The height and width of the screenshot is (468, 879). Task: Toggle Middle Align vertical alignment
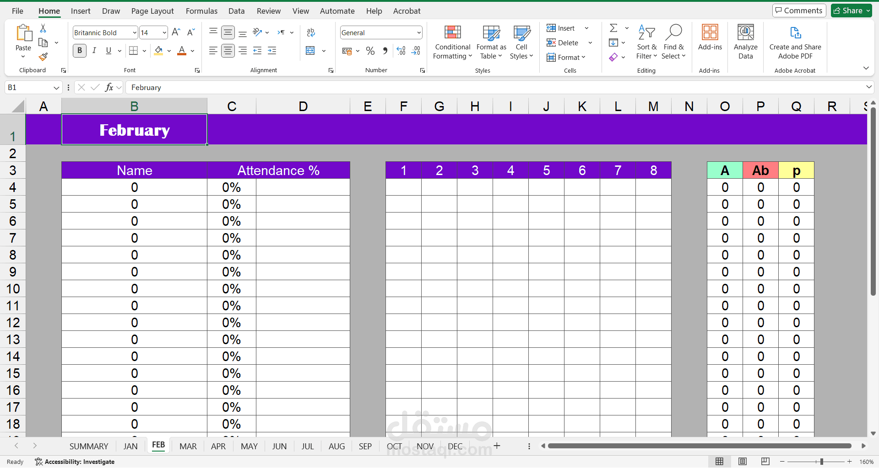pyautogui.click(x=228, y=32)
